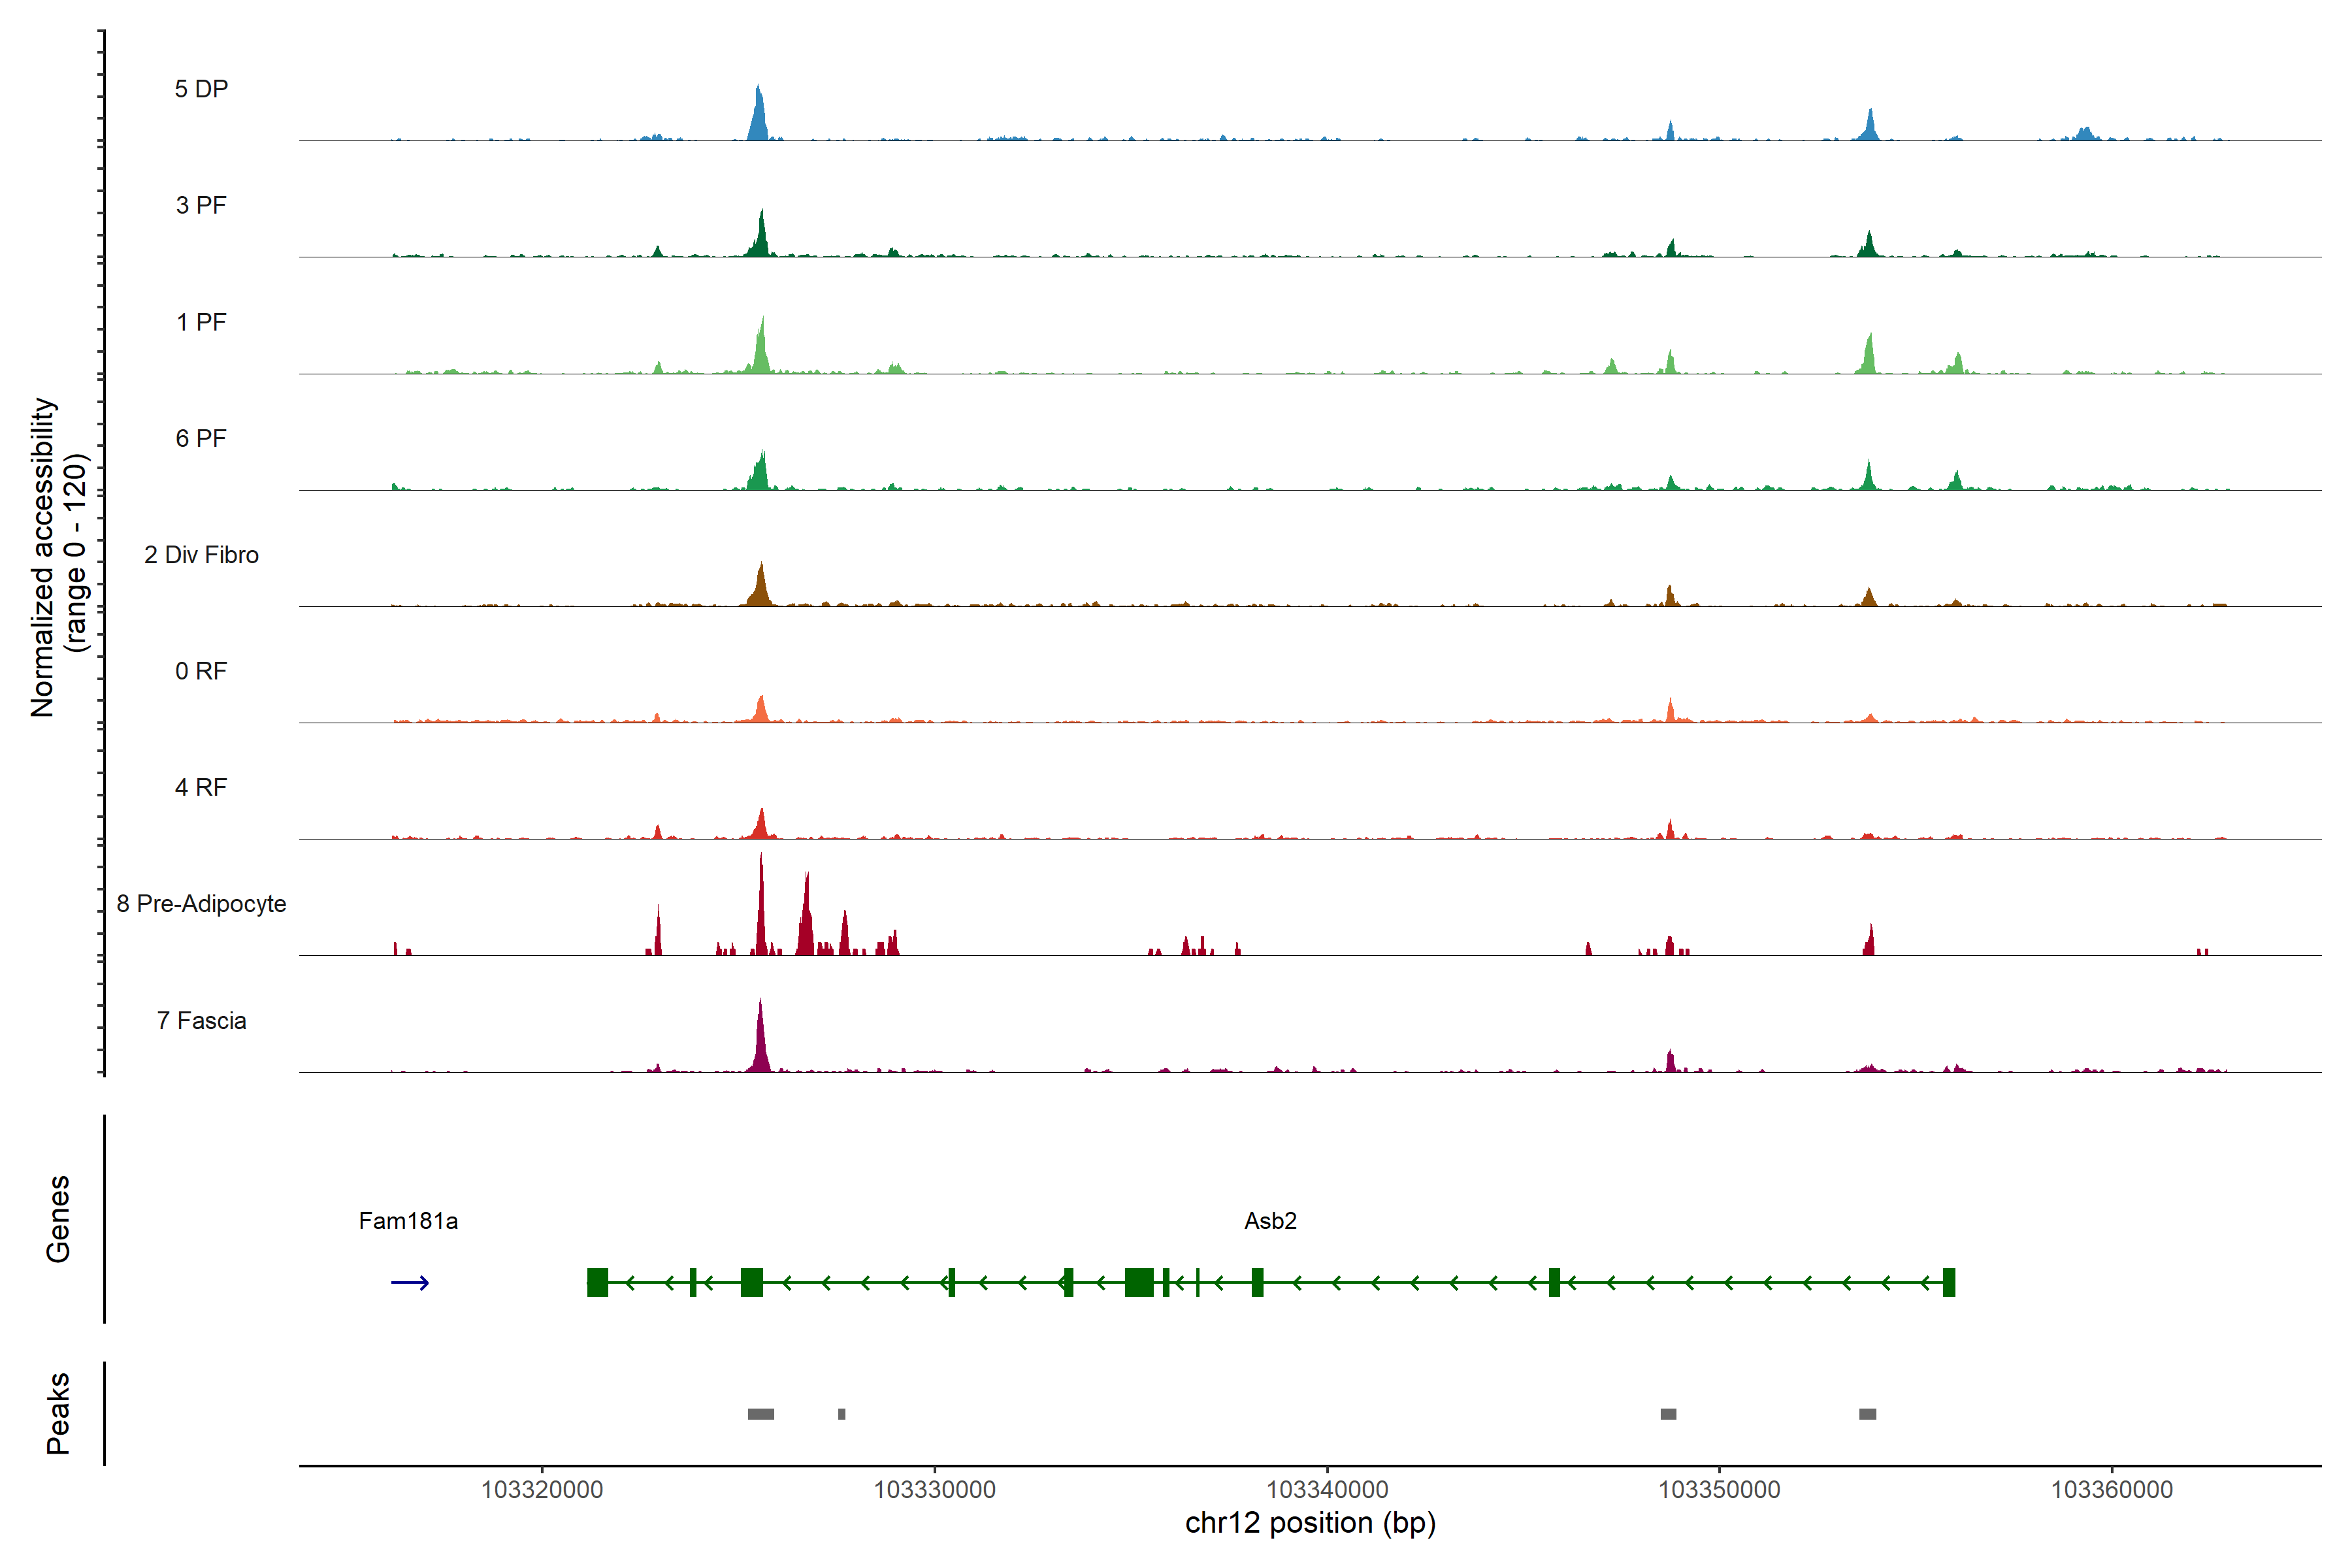The image size is (2352, 1568).
Task: Select the 2 Div Fibro track label
Action: (201, 555)
